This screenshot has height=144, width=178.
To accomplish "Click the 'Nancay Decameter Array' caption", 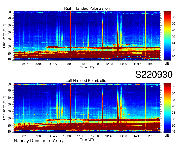I will click(38, 141).
